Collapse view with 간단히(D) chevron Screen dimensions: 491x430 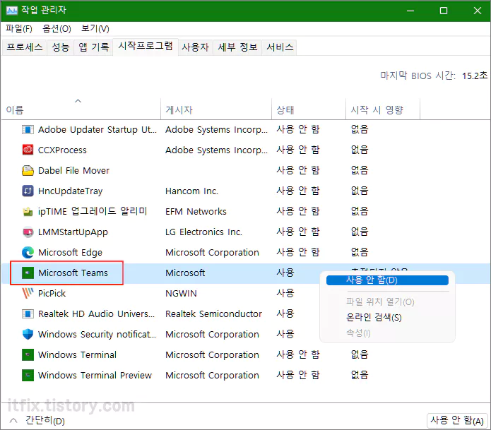pos(13,421)
